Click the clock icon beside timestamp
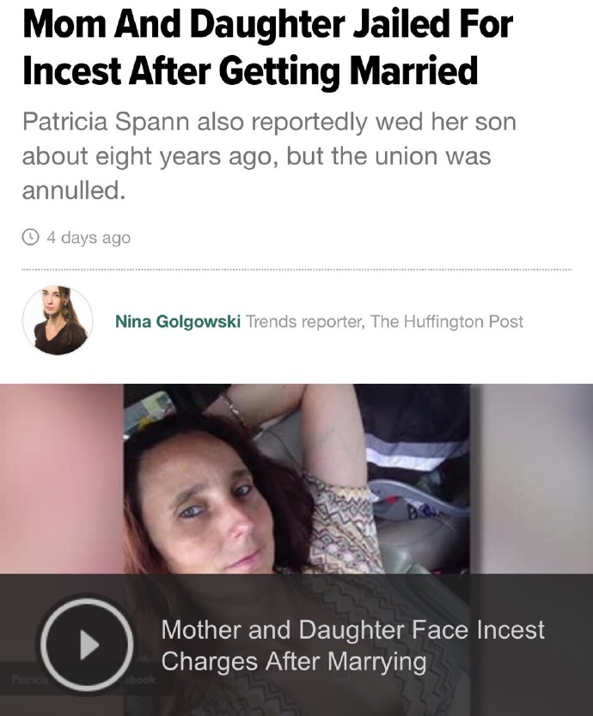Viewport: 593px width, 716px height. coord(31,237)
